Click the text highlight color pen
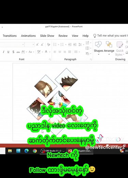 tap(39, 52)
